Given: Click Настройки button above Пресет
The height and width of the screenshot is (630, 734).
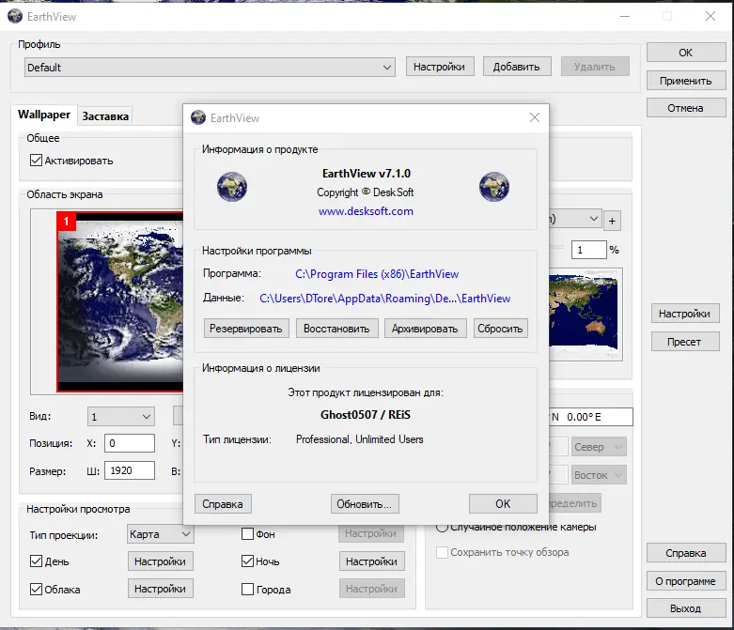Looking at the screenshot, I should tap(685, 314).
